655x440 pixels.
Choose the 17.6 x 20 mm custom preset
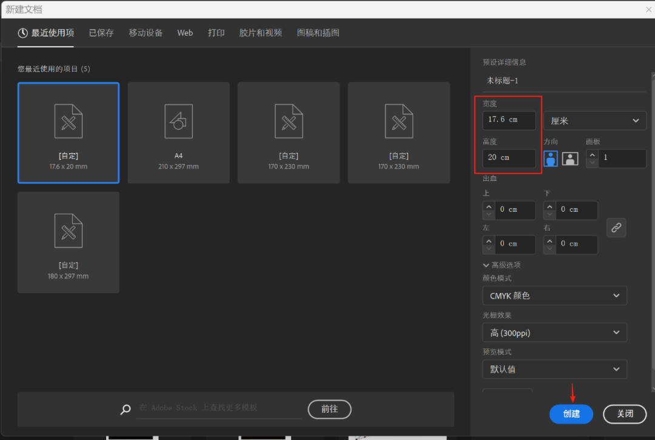coord(69,133)
